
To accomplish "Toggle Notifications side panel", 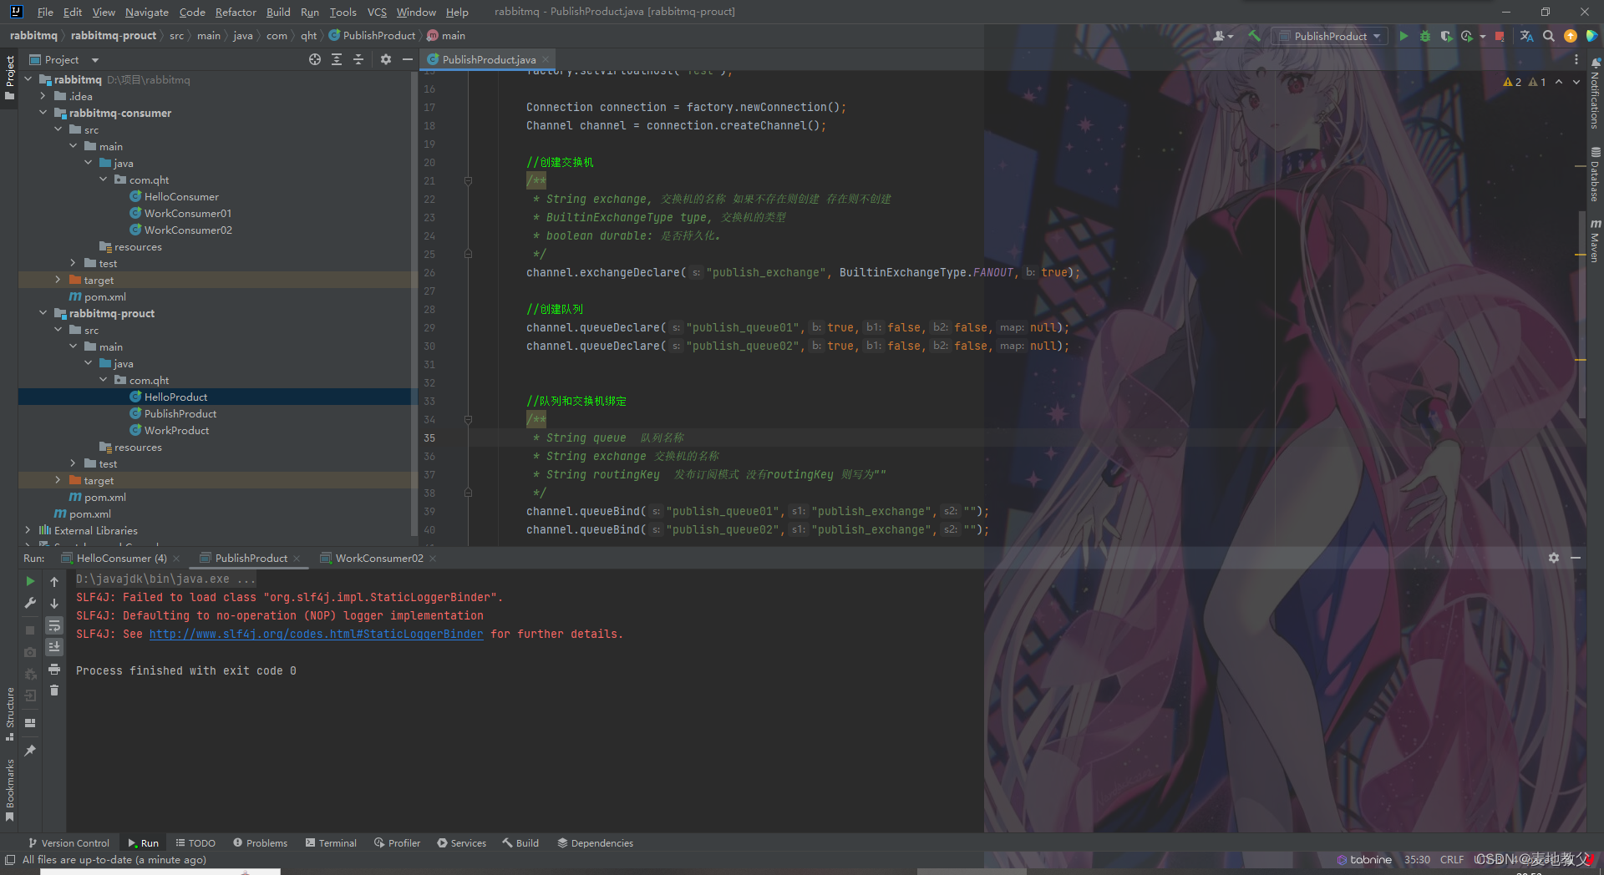I will pos(1595,94).
